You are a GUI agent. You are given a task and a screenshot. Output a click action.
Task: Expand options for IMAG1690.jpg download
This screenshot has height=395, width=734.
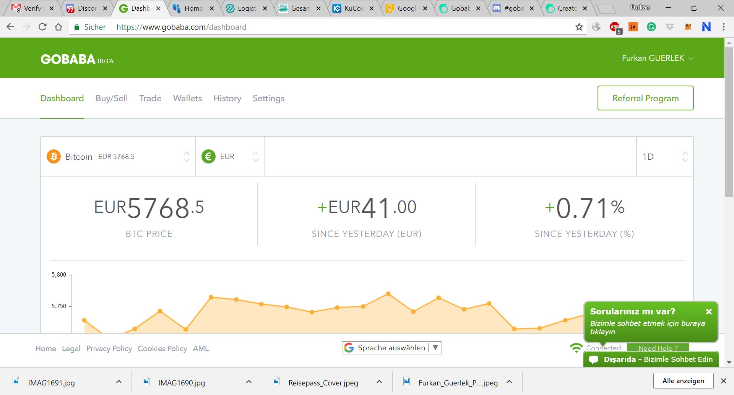tap(249, 382)
